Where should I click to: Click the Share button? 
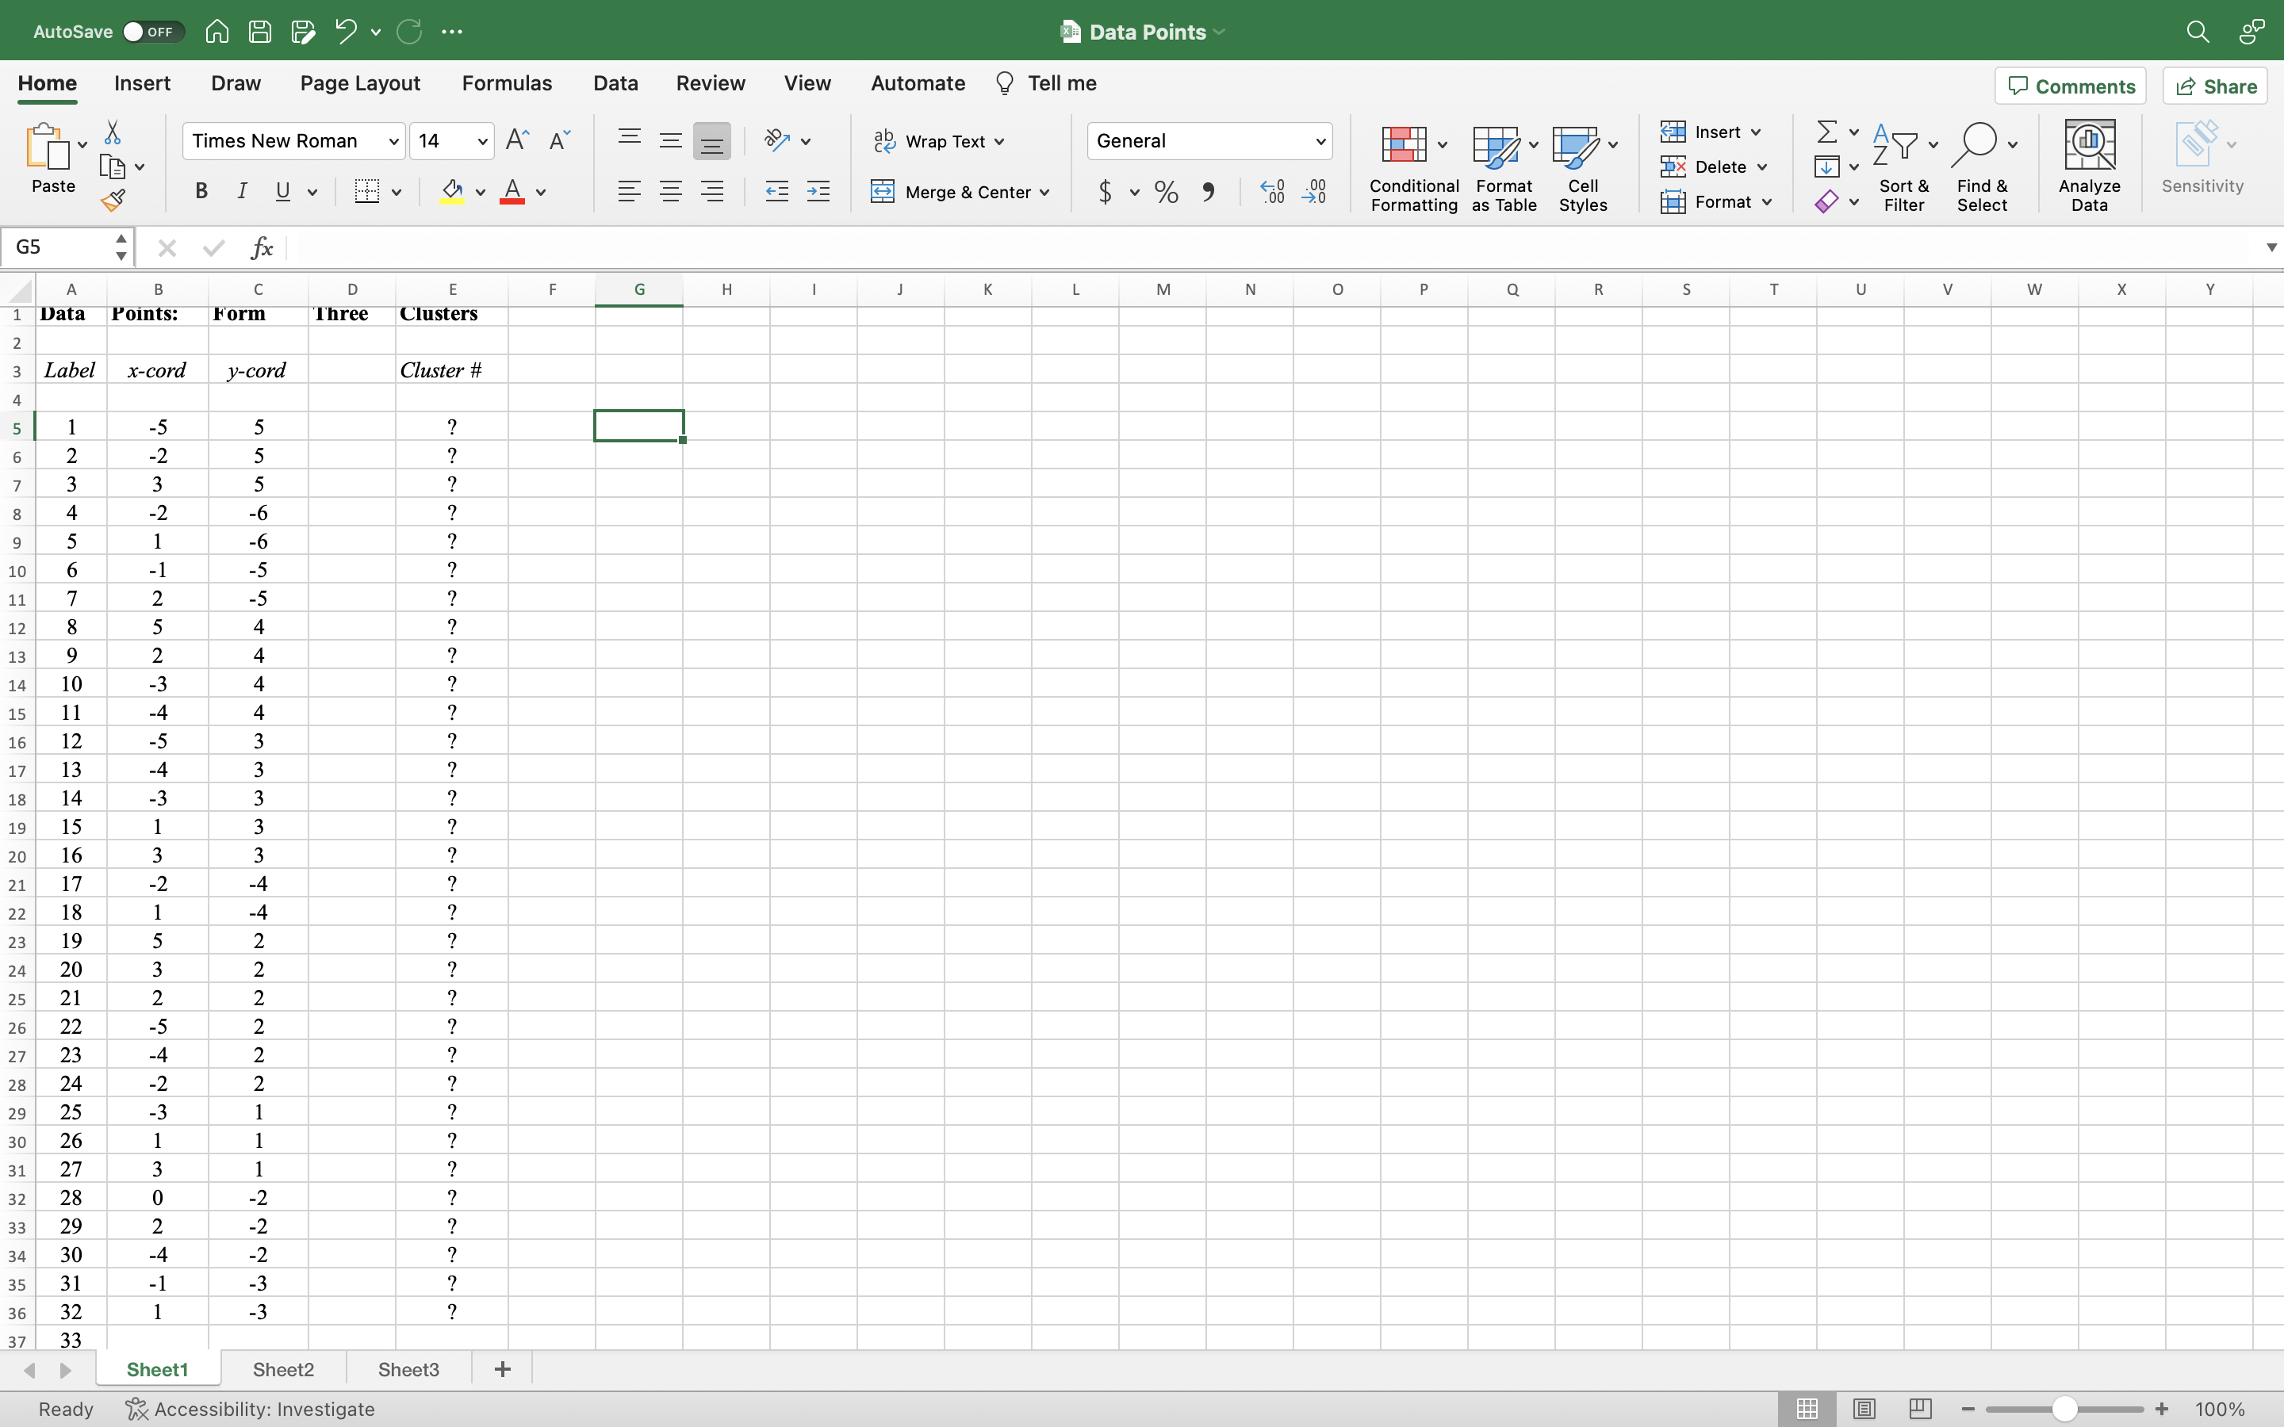[x=2215, y=86]
